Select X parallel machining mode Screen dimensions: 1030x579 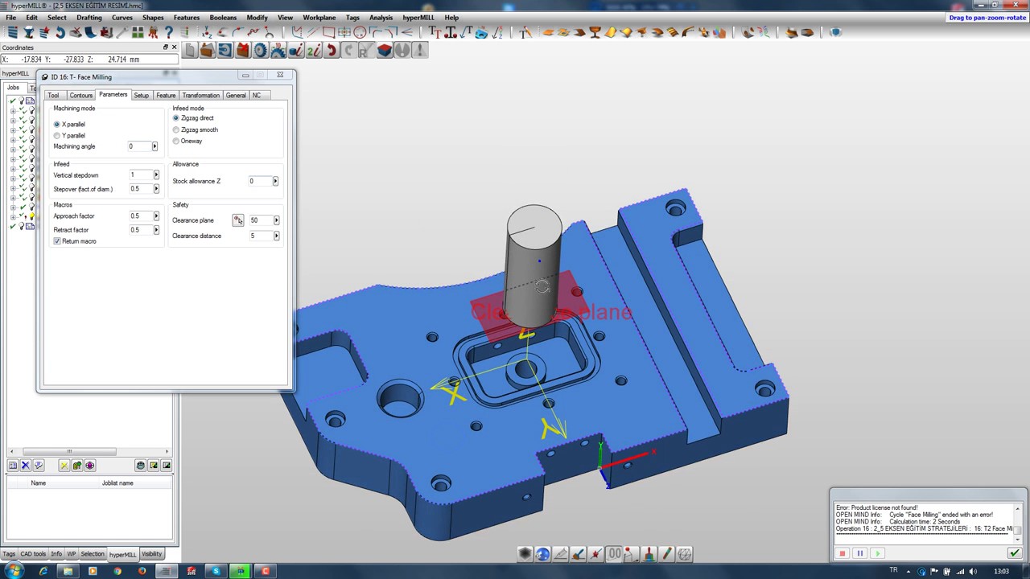coord(57,125)
